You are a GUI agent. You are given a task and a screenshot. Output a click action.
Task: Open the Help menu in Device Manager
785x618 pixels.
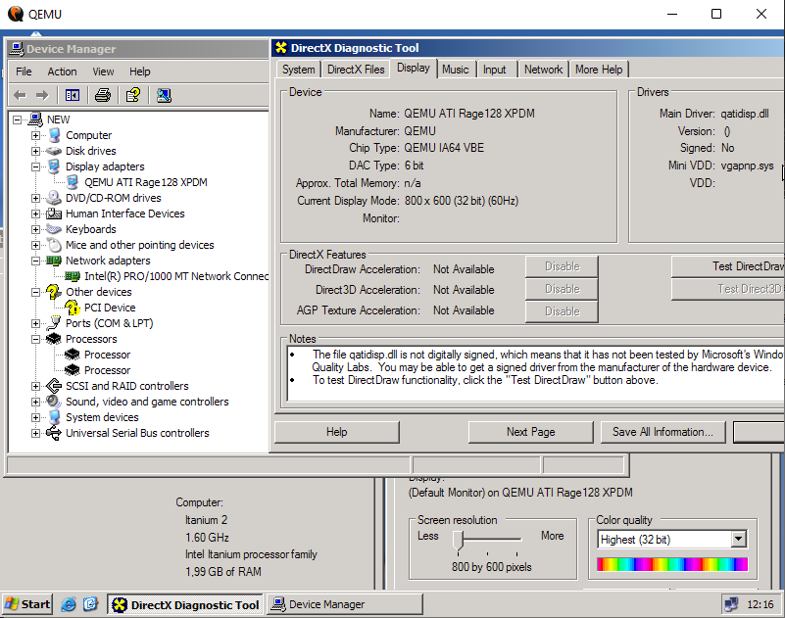click(140, 71)
